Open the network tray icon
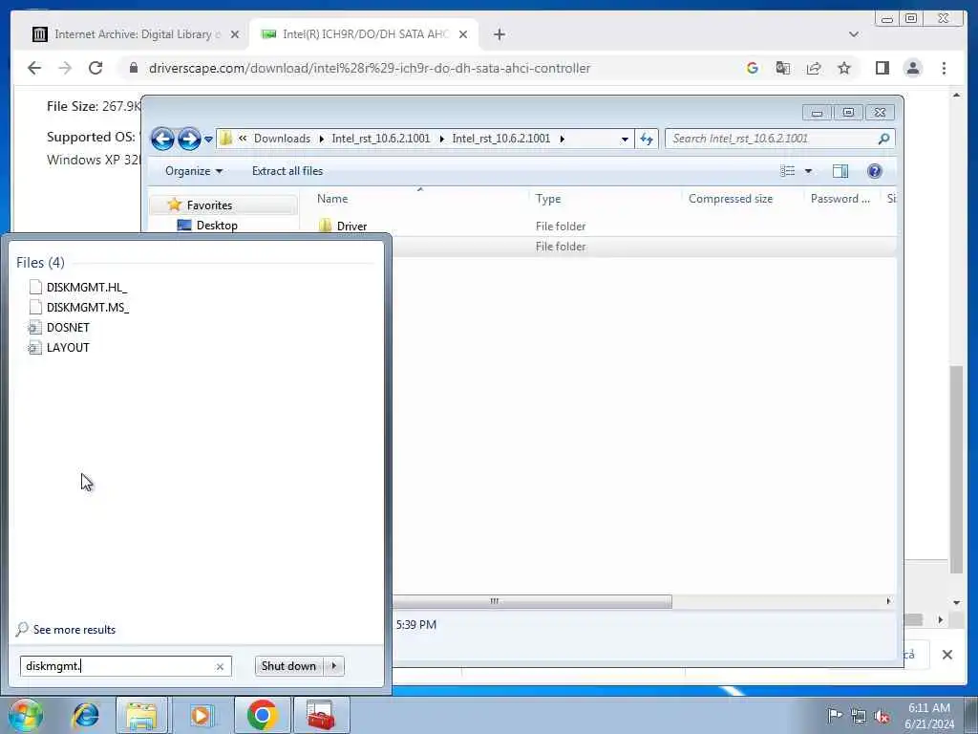Screen dimensions: 978x734 (859, 716)
